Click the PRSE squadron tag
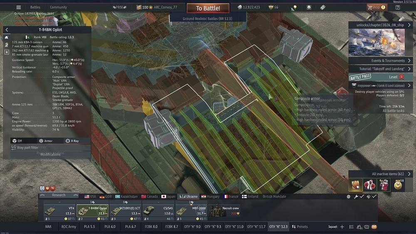416x234 pixels. coord(119,7)
